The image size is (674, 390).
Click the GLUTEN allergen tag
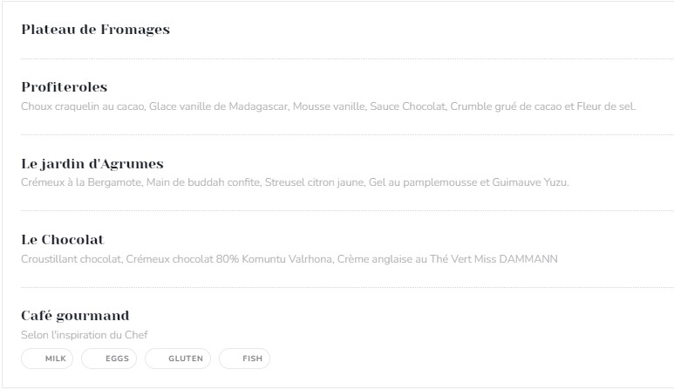pyautogui.click(x=178, y=359)
